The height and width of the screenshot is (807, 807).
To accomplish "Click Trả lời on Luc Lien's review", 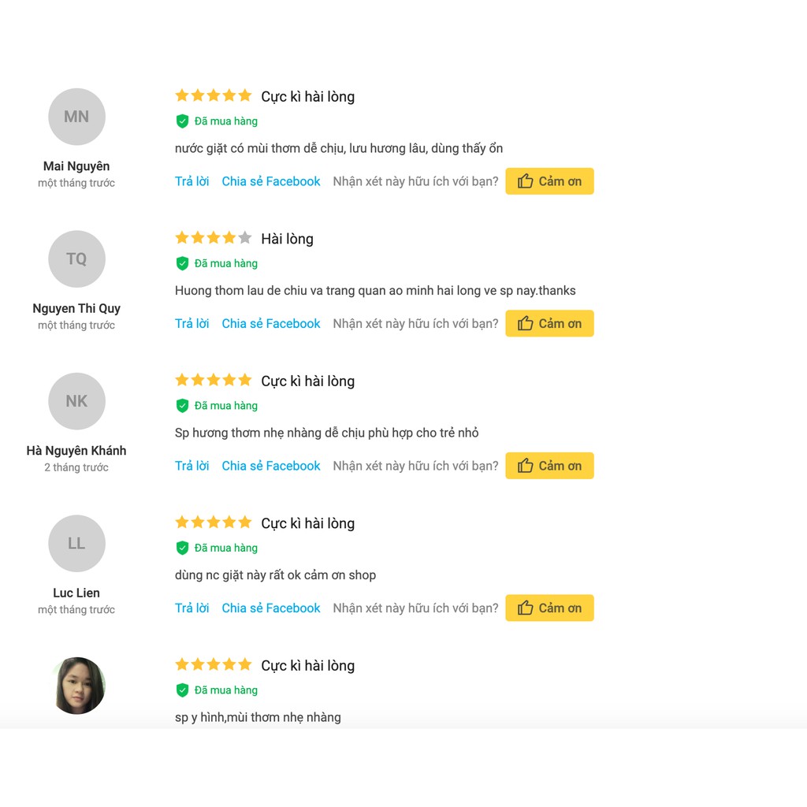I will [192, 608].
